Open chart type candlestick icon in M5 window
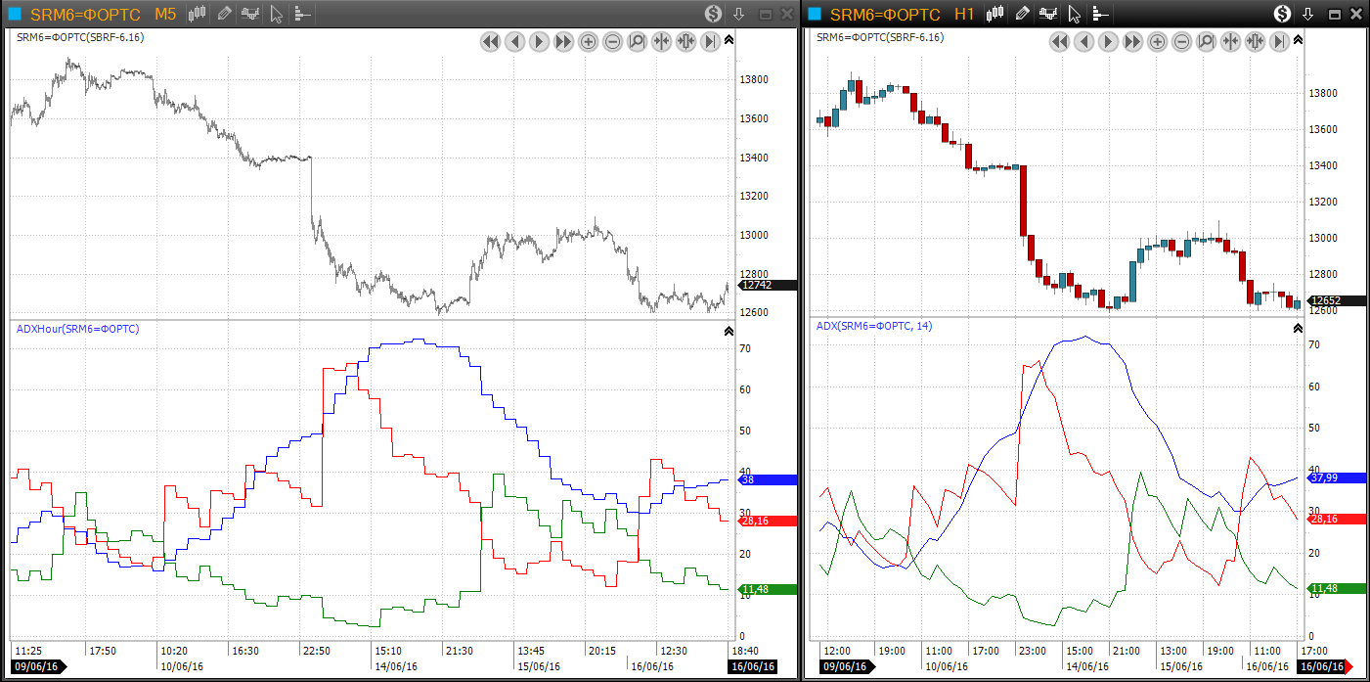This screenshot has height=682, width=1370. (x=199, y=14)
